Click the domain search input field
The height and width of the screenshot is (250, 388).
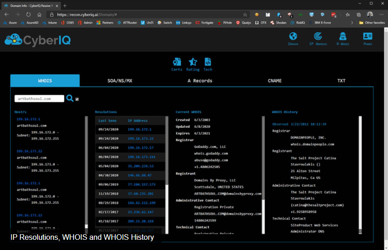click(x=39, y=99)
